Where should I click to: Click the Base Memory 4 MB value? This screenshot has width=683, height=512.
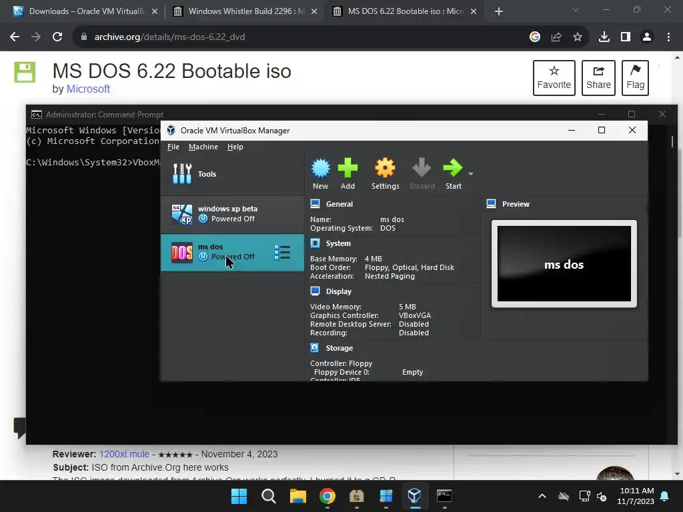coord(374,259)
